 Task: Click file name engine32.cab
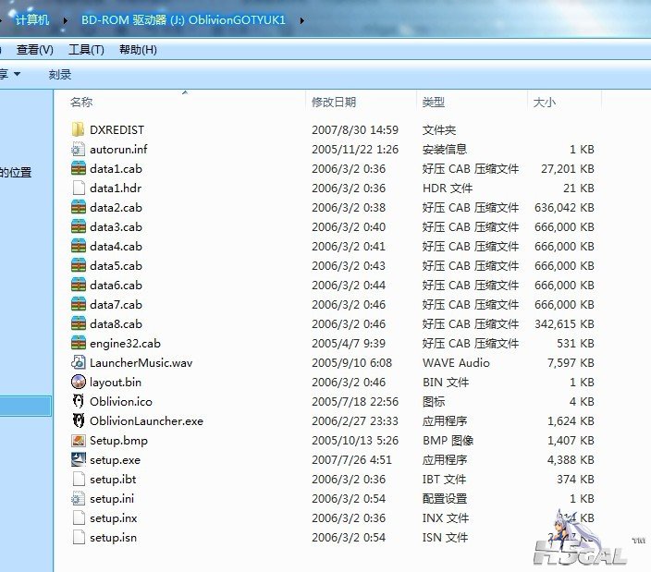tap(125, 344)
